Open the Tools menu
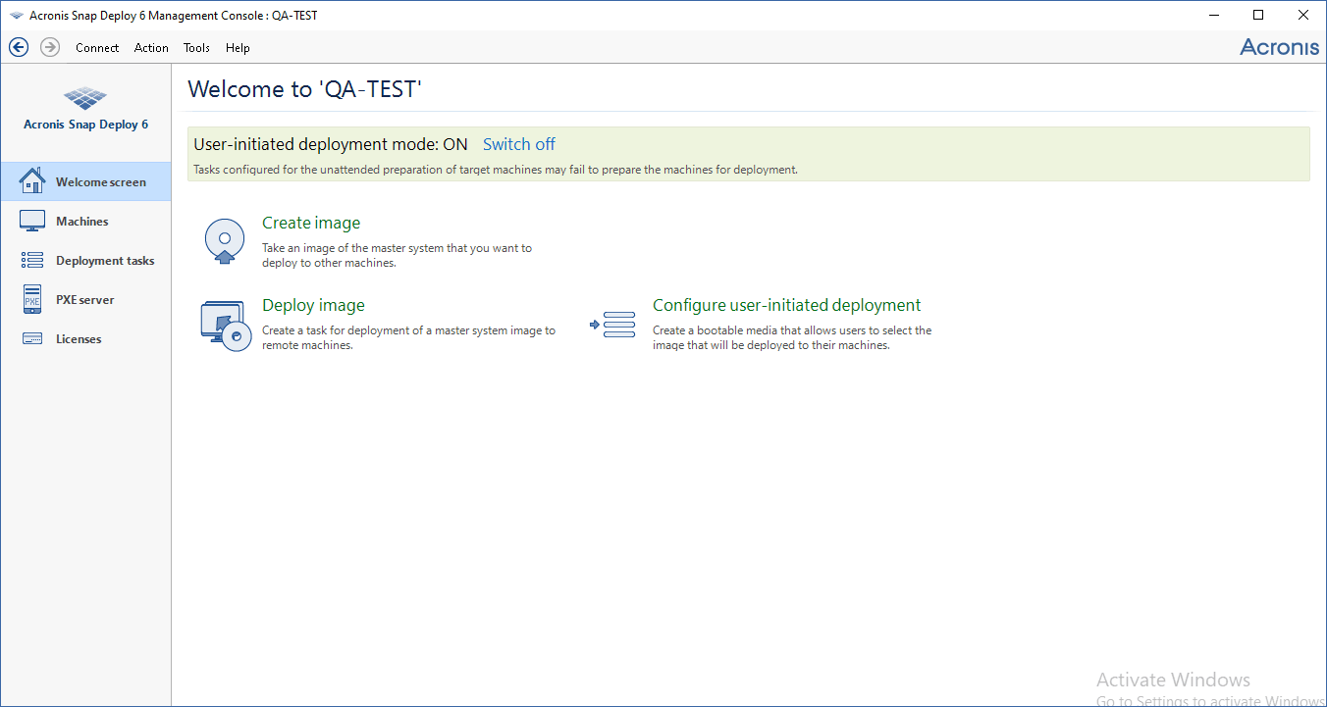The image size is (1327, 707). coord(196,48)
